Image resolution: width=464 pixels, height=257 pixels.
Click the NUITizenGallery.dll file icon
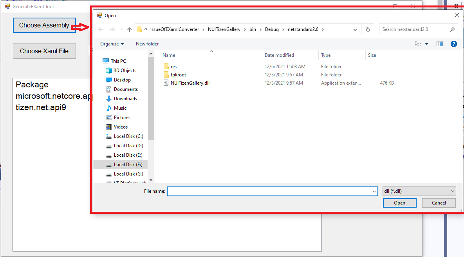coord(166,83)
